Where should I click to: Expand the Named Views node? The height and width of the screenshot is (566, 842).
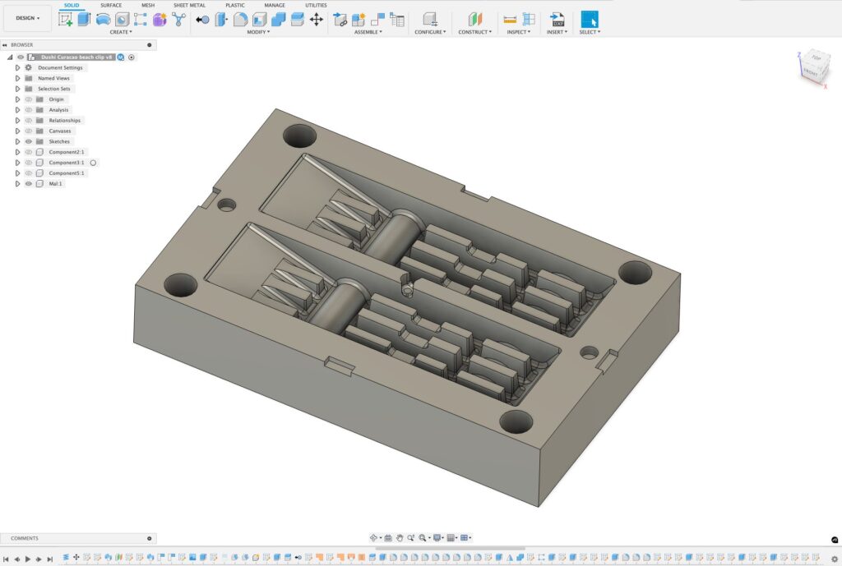[18, 78]
